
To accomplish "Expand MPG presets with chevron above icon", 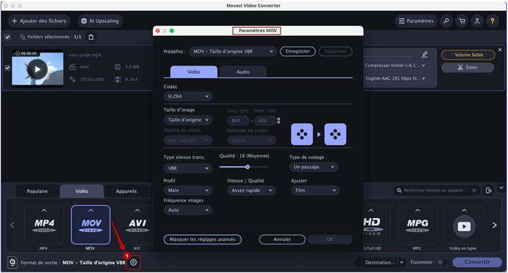I will (x=417, y=211).
